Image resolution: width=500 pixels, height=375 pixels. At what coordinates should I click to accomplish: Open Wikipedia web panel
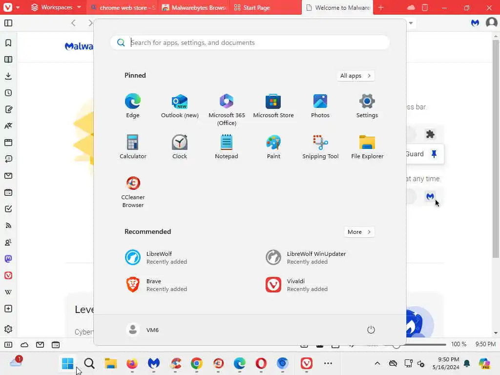(8, 292)
